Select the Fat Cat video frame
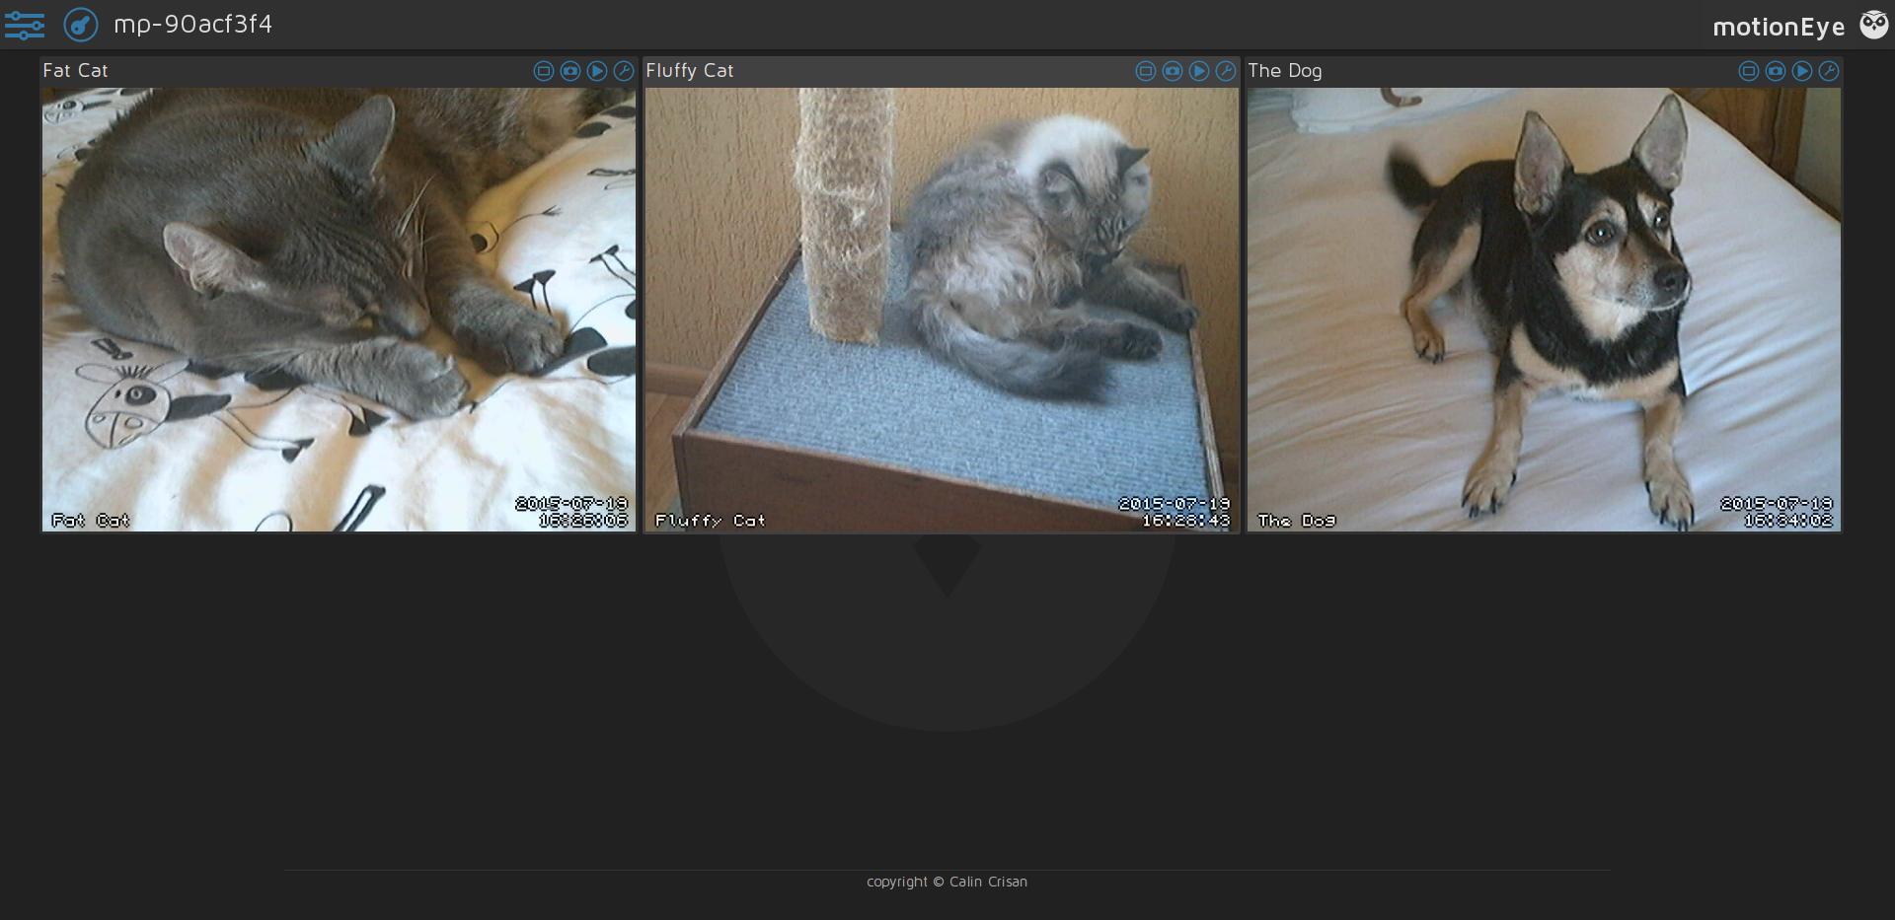The width and height of the screenshot is (1895, 920). tap(339, 309)
